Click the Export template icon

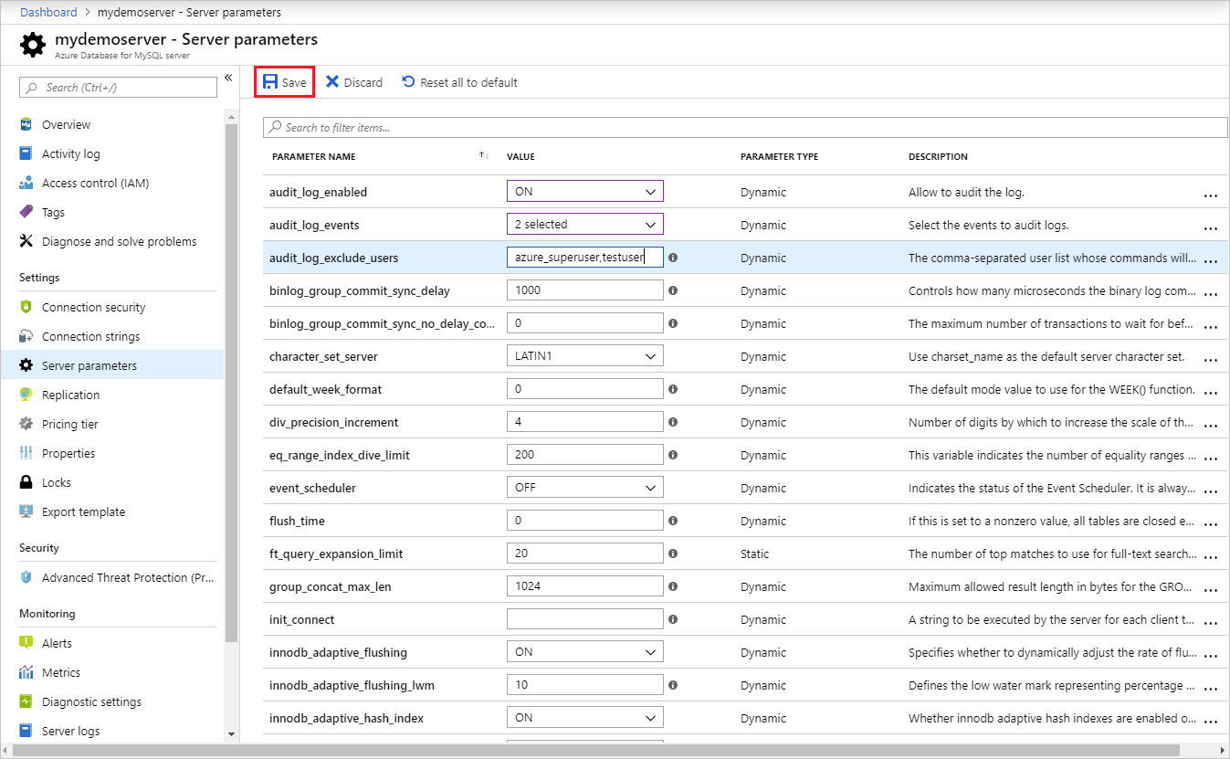click(x=26, y=511)
